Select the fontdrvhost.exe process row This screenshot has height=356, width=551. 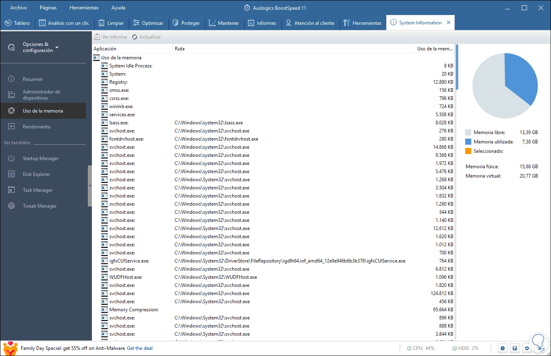[273, 139]
